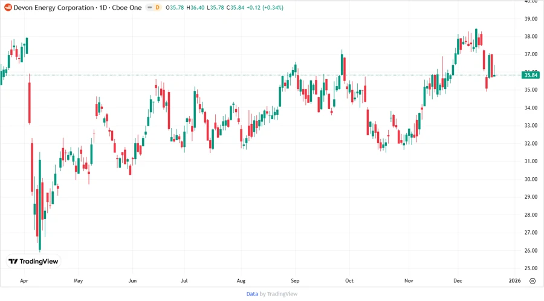Click the 28.00 price axis label
Screen dimensions: 544x301
[x=531, y=215]
